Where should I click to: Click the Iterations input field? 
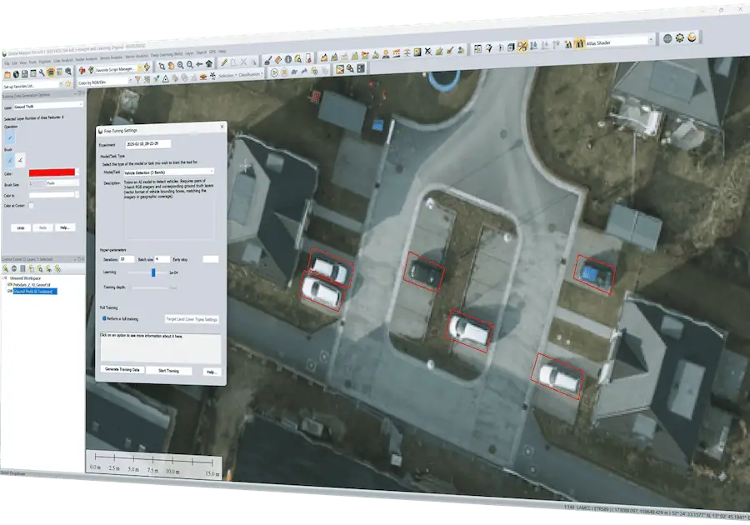127,259
